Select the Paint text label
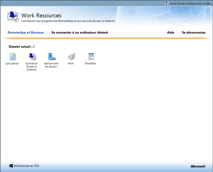 coord(71,64)
